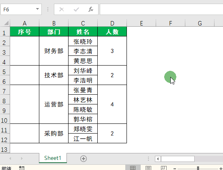Select the Sheet1 tab
This screenshot has height=170, width=223.
click(53, 158)
